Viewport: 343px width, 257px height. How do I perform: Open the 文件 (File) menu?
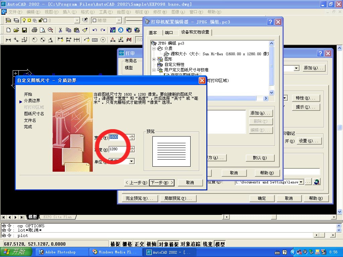pyautogui.click(x=15, y=12)
